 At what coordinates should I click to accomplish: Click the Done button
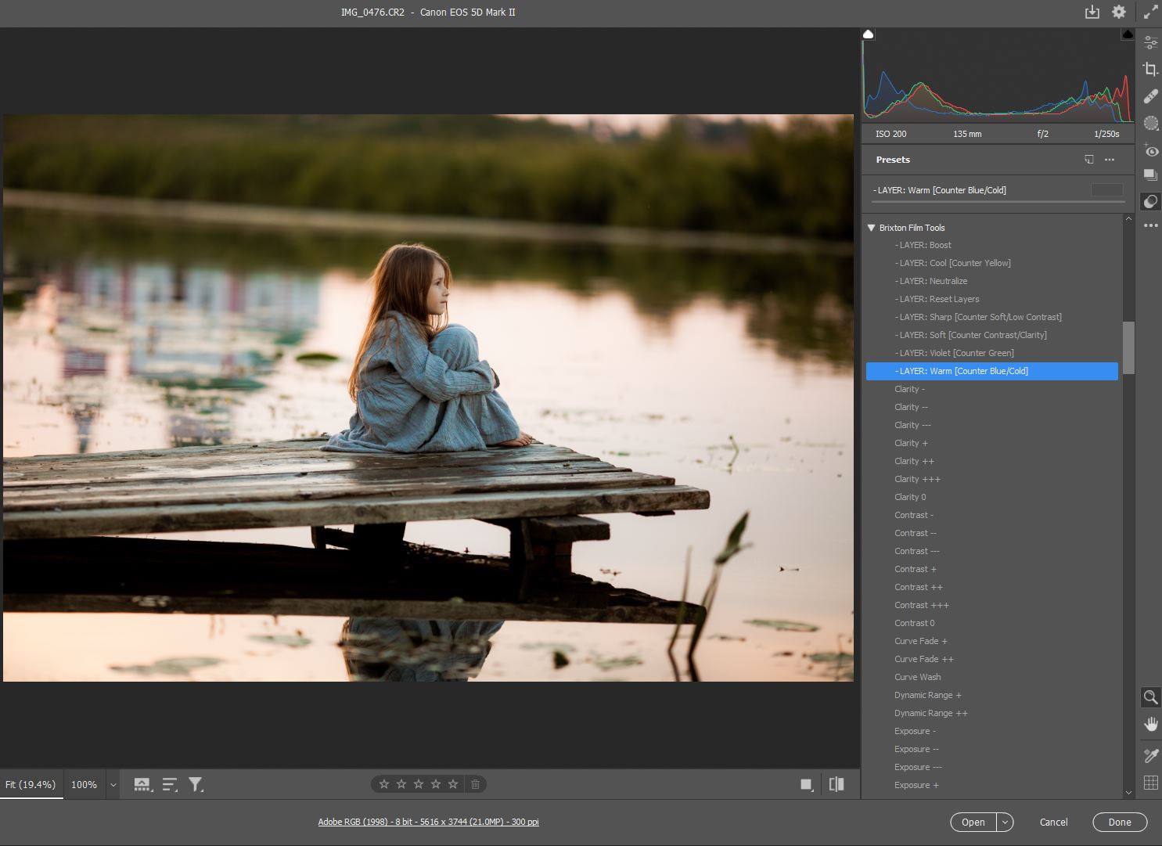(x=1119, y=823)
